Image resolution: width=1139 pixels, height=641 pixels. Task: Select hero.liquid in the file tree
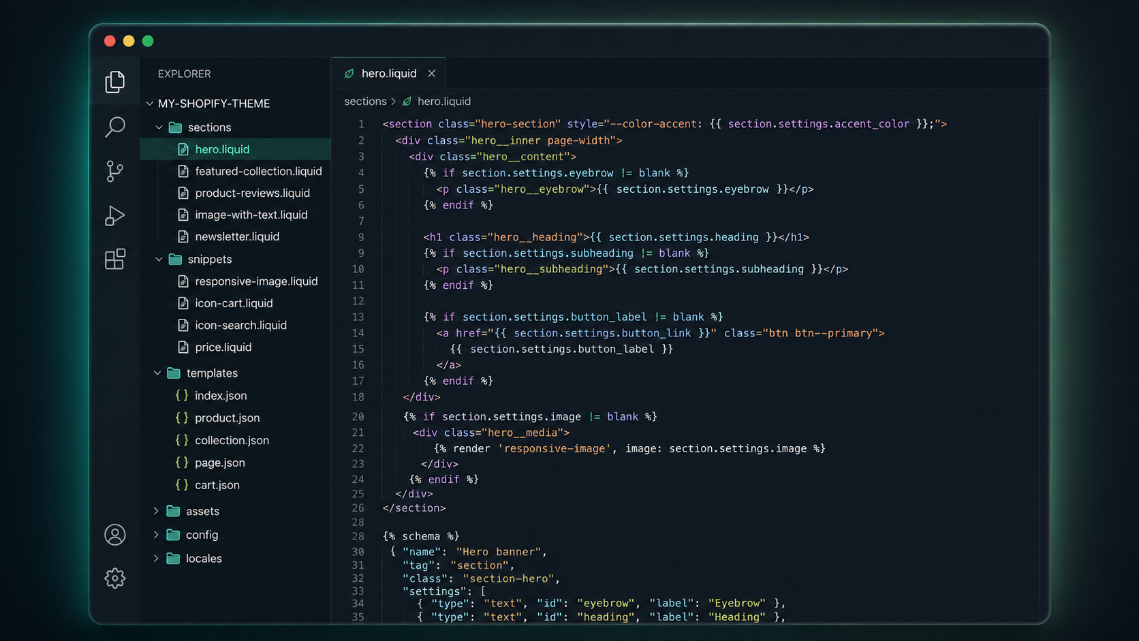[235, 149]
